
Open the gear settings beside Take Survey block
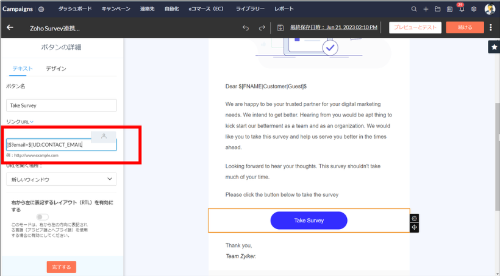click(415, 218)
